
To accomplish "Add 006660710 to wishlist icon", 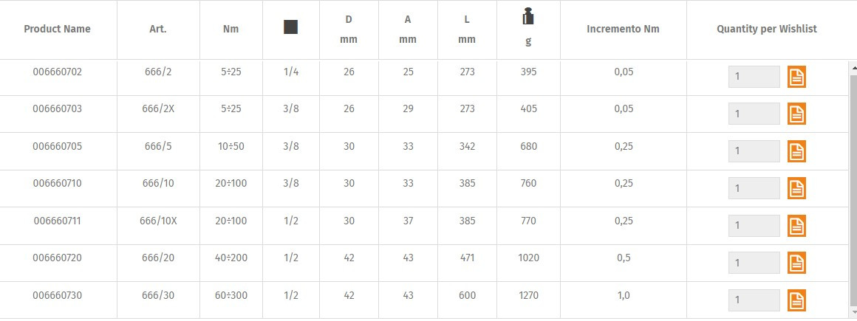I will pyautogui.click(x=796, y=188).
